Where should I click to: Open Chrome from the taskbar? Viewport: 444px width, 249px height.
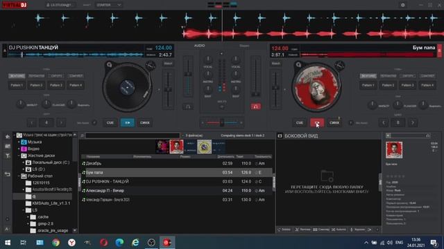(x=55, y=243)
